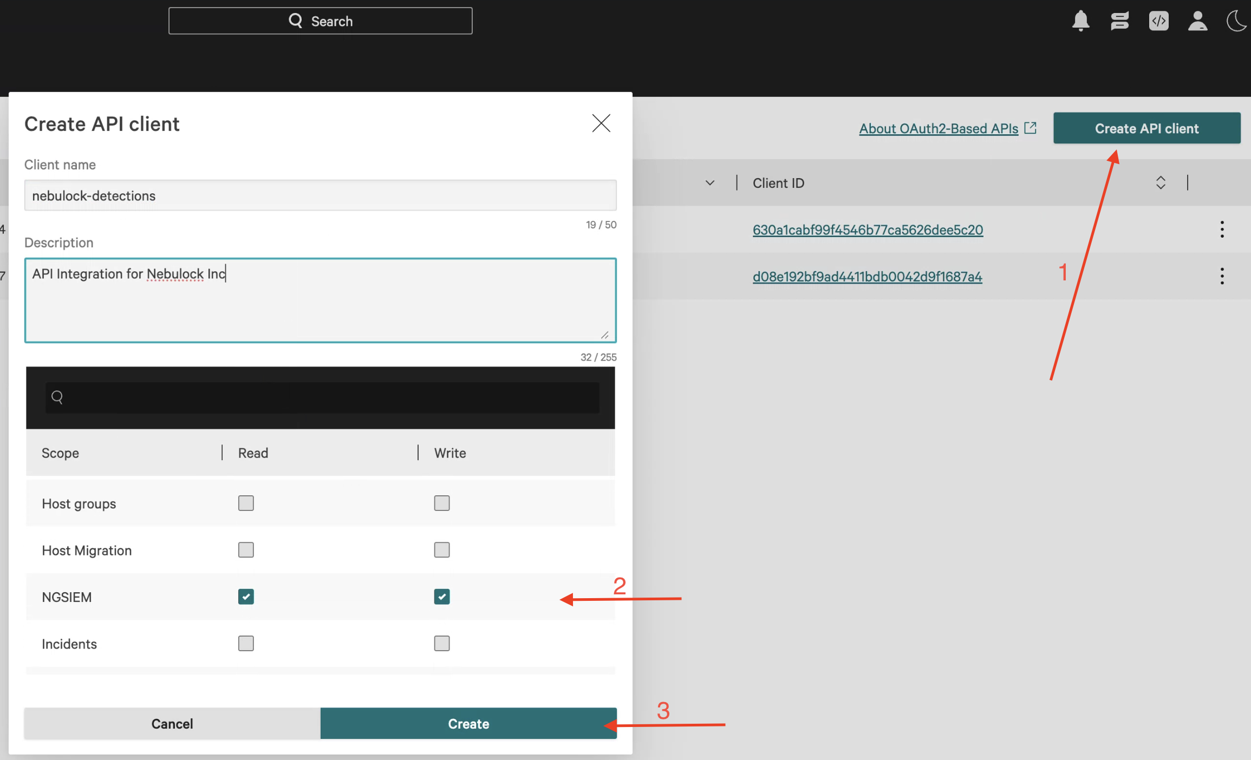This screenshot has width=1251, height=760.
Task: Open the user profile icon
Action: point(1197,21)
